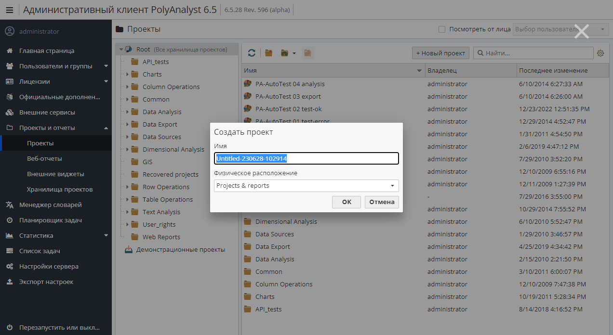Image resolution: width=613 pixels, height=335 pixels.
Task: Open the Физическое расположение dropdown
Action: (x=306, y=185)
